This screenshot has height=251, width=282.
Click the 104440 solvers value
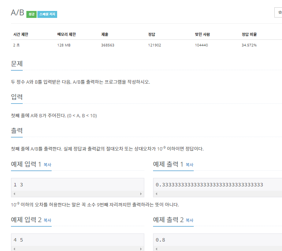point(201,45)
